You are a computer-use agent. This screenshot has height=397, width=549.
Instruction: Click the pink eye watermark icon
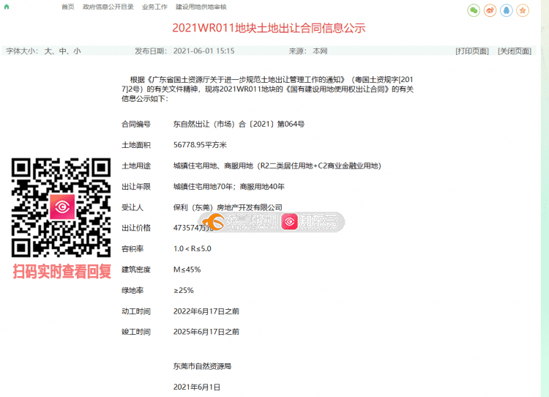tap(291, 222)
